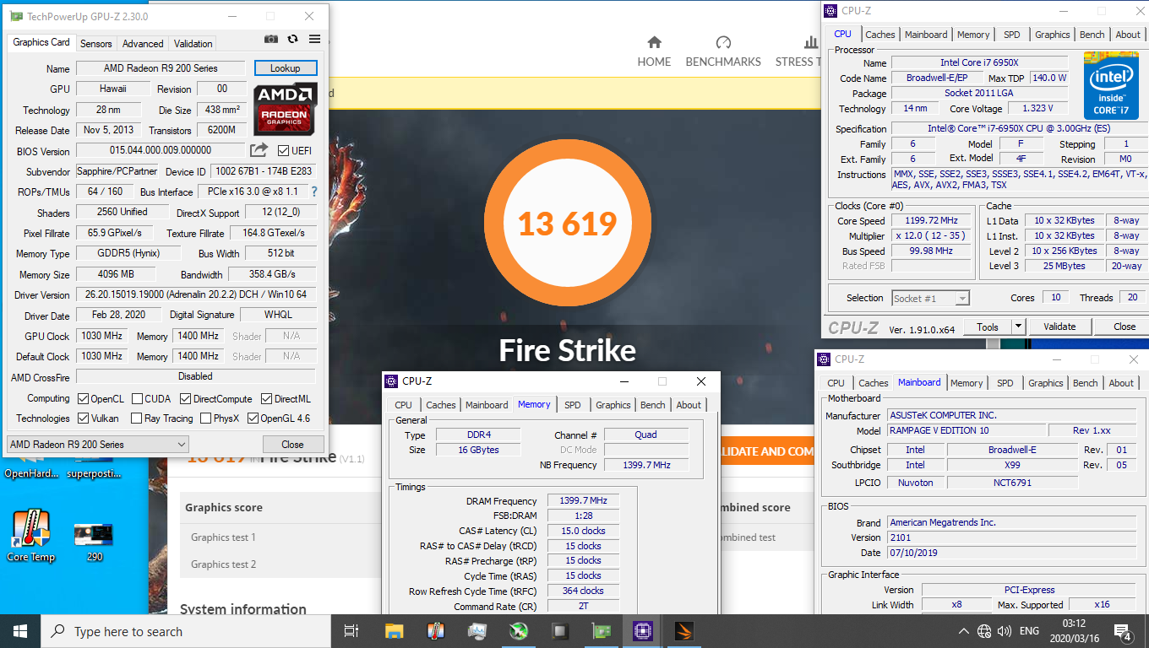Image resolution: width=1149 pixels, height=648 pixels.
Task: Toggle the Ray Tracing checkbox
Action: tap(136, 418)
